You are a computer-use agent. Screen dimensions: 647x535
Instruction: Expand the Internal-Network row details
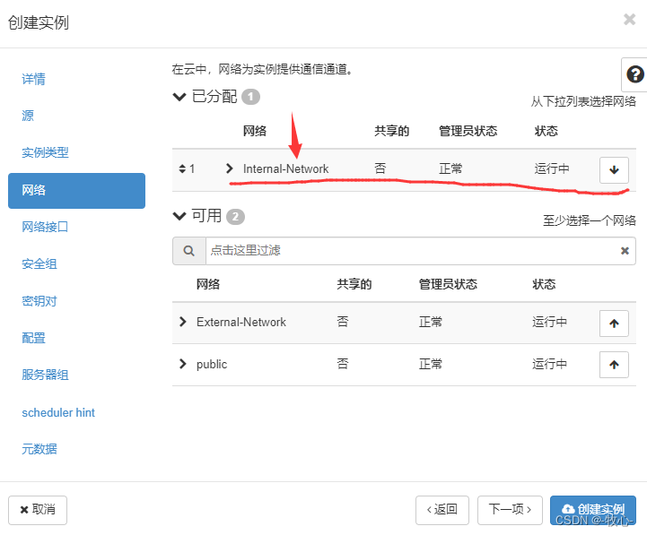[x=230, y=168]
